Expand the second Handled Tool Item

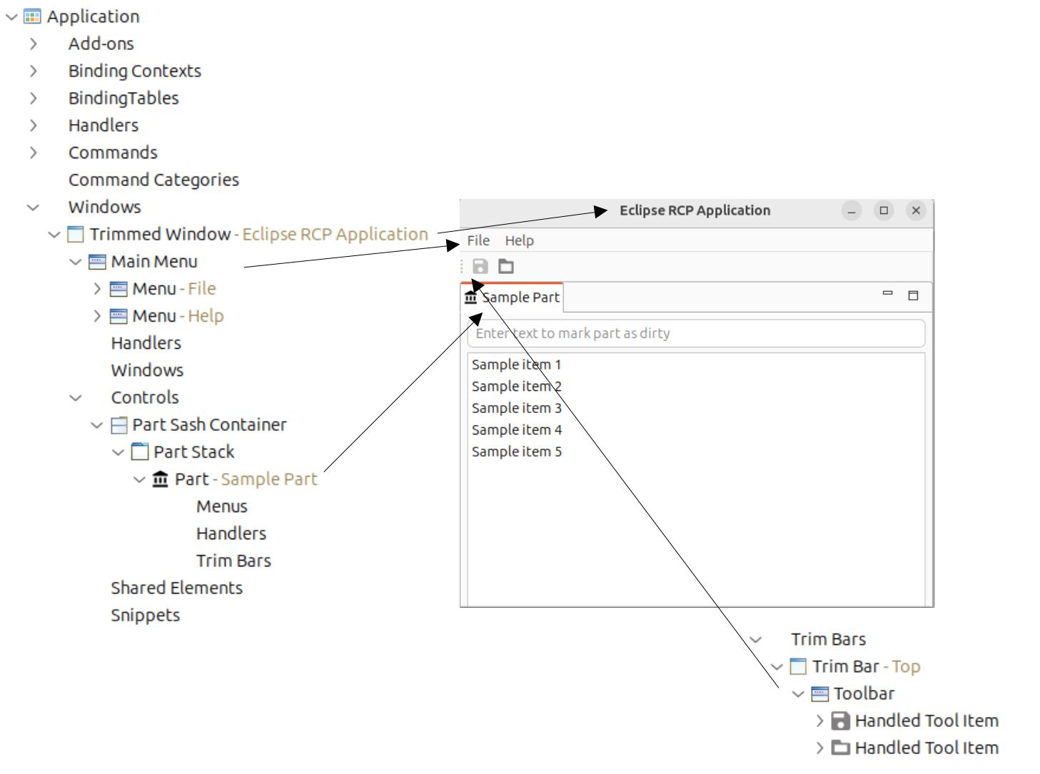pos(820,748)
